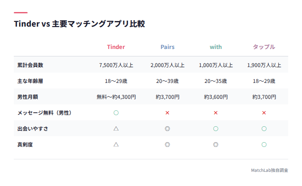Viewport: 302px width, 186px height.
Task: Click Tinder's triangle in 出会いやすさ row
Action: tap(116, 128)
